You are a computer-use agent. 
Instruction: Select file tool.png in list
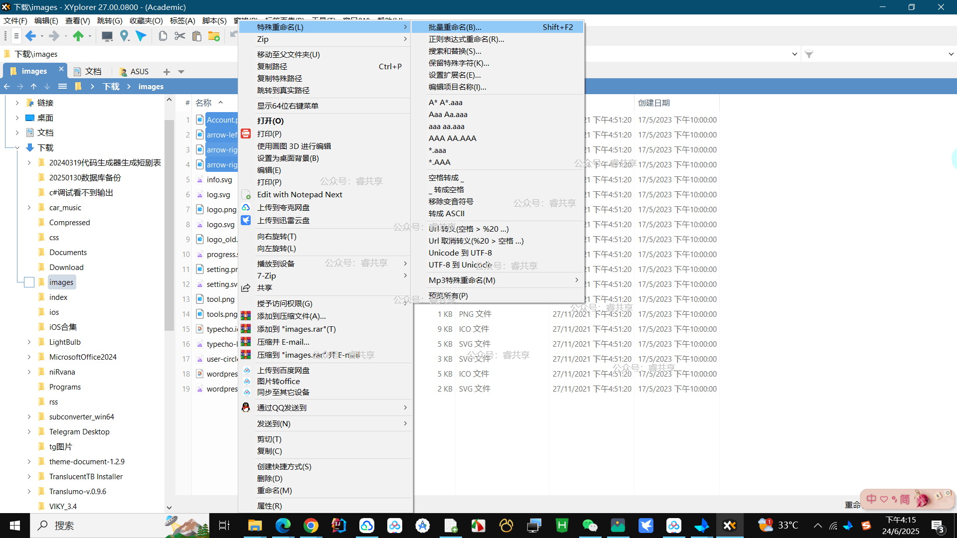220,299
